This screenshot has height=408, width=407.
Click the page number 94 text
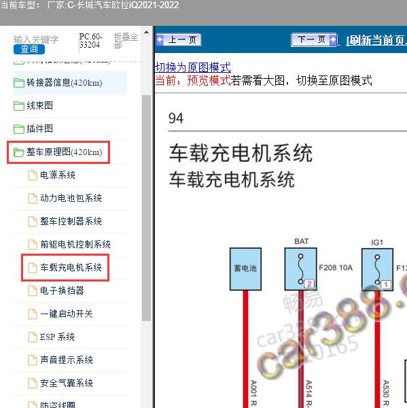pos(176,118)
